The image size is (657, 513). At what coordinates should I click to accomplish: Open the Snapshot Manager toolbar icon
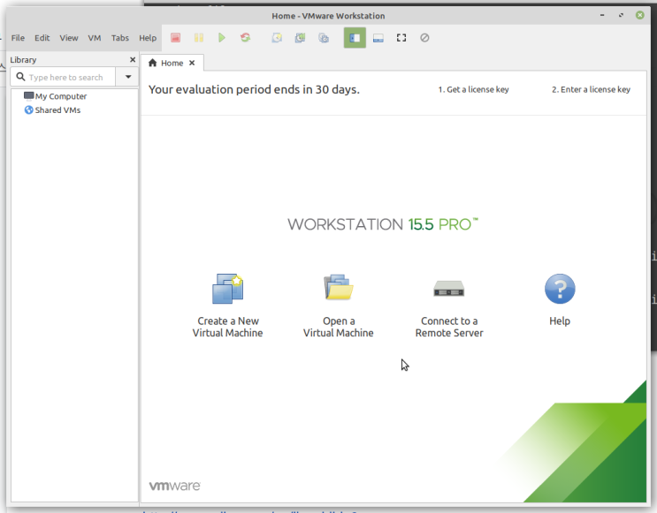click(x=324, y=38)
